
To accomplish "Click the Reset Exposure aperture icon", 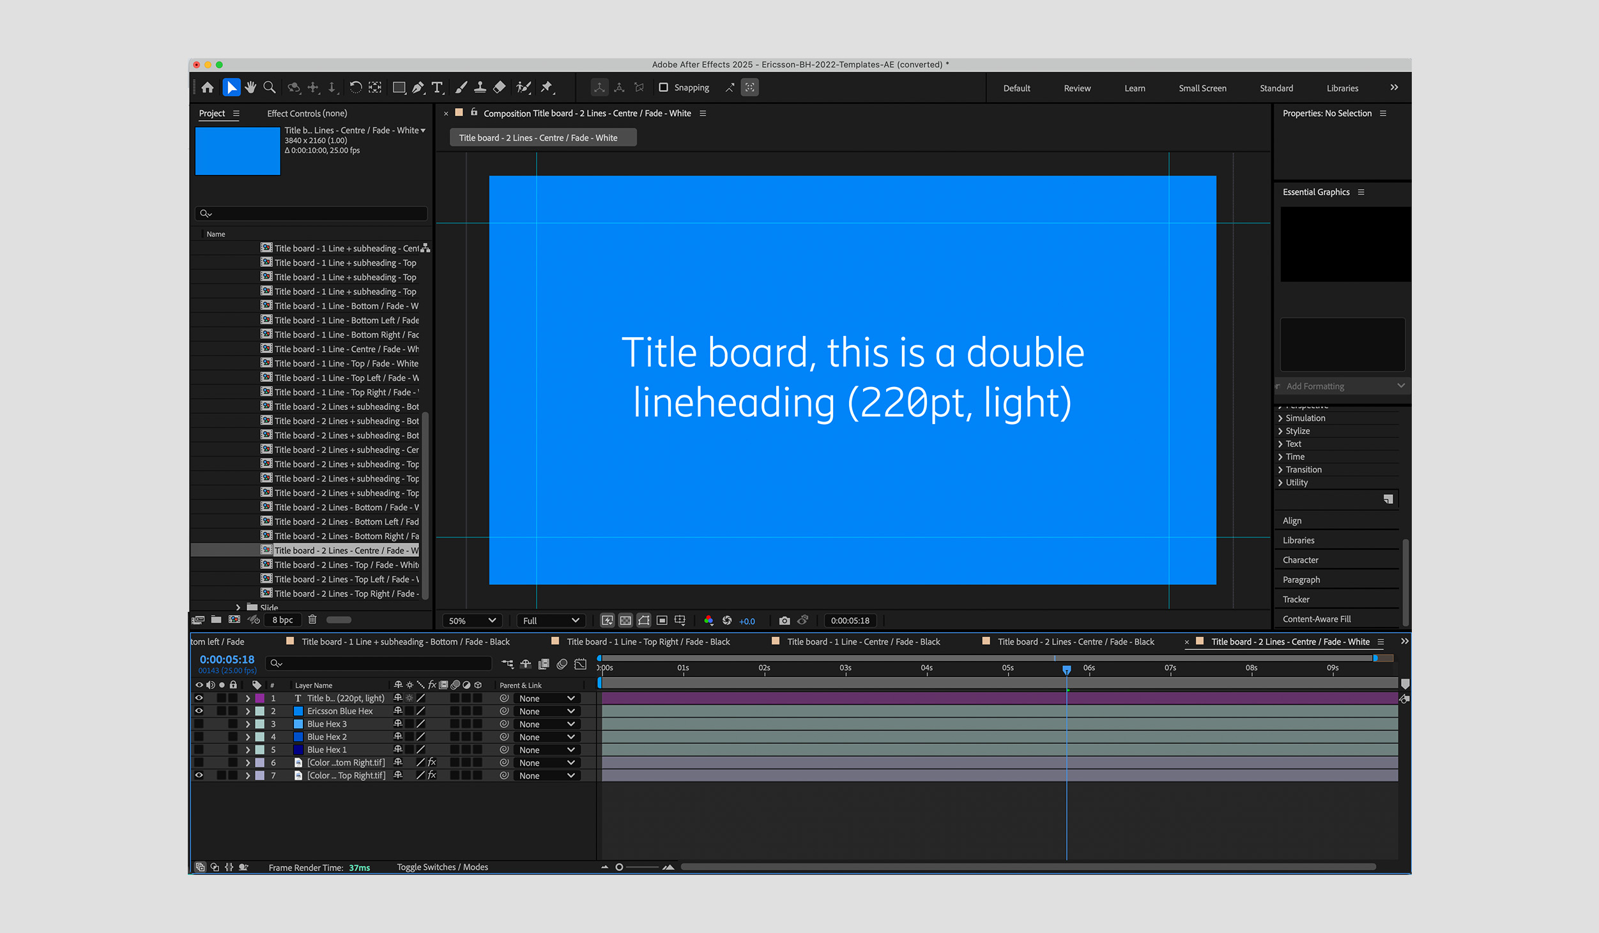I will (x=727, y=621).
